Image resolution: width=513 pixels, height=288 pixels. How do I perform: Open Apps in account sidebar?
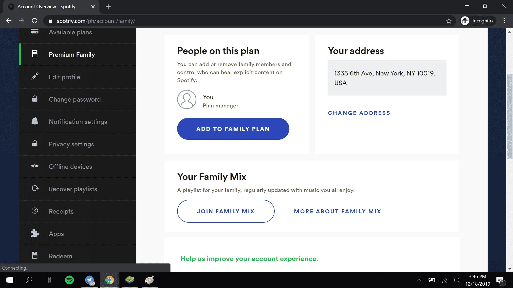point(77,234)
